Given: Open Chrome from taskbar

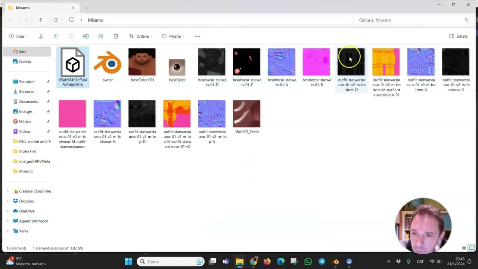Looking at the screenshot, I should pos(254,262).
